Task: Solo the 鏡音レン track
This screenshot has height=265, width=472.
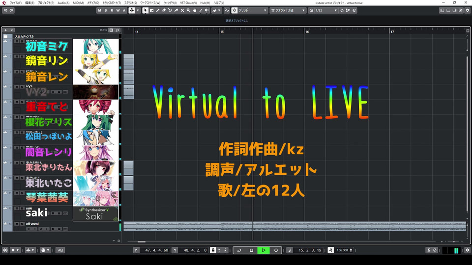Action: pyautogui.click(x=22, y=72)
